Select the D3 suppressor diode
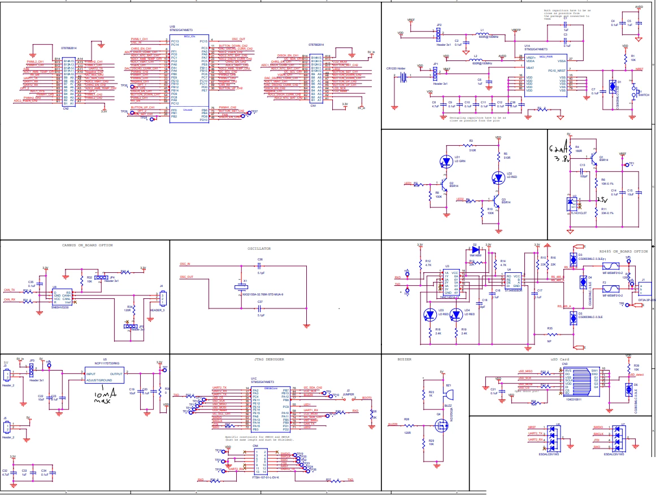This screenshot has height=496, width=656. tap(574, 259)
